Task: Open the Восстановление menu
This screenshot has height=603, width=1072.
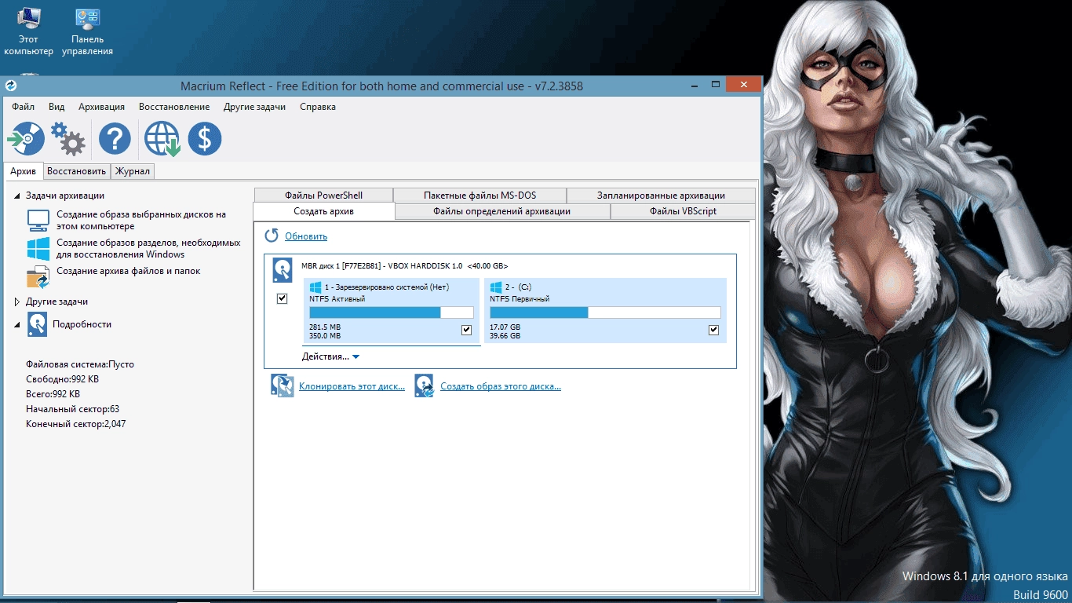Action: (174, 107)
